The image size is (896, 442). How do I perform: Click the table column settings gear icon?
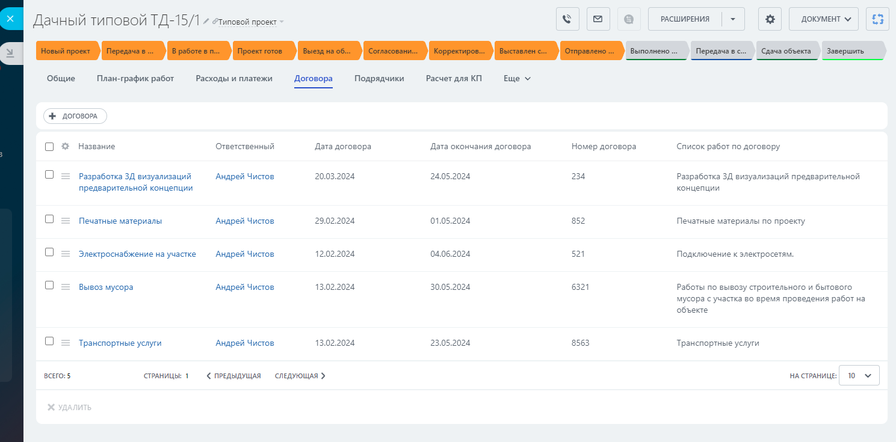tap(66, 146)
